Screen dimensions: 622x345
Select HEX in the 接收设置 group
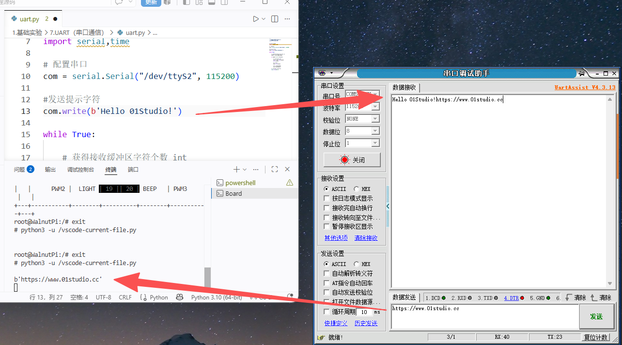coord(362,189)
